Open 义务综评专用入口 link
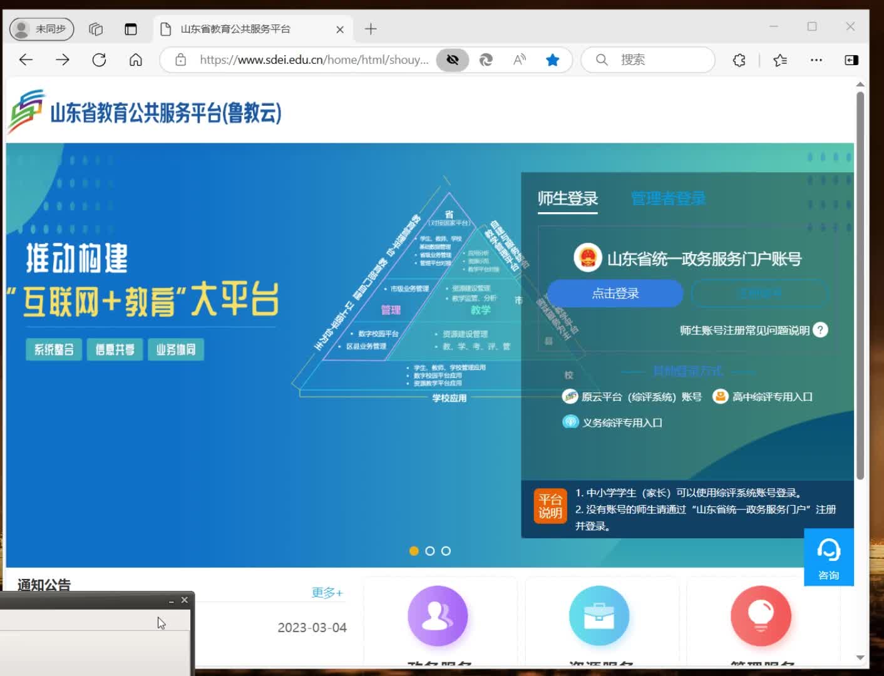The image size is (884, 676). tap(613, 422)
